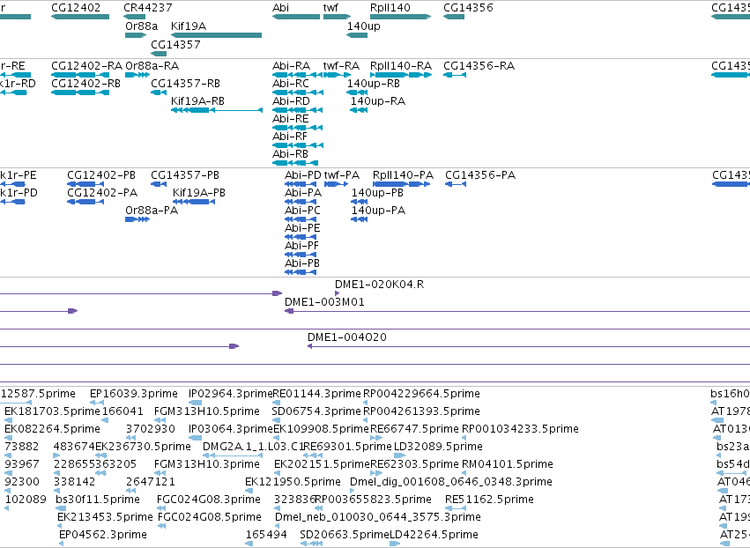Click transcript Abi-RA

pyautogui.click(x=298, y=75)
